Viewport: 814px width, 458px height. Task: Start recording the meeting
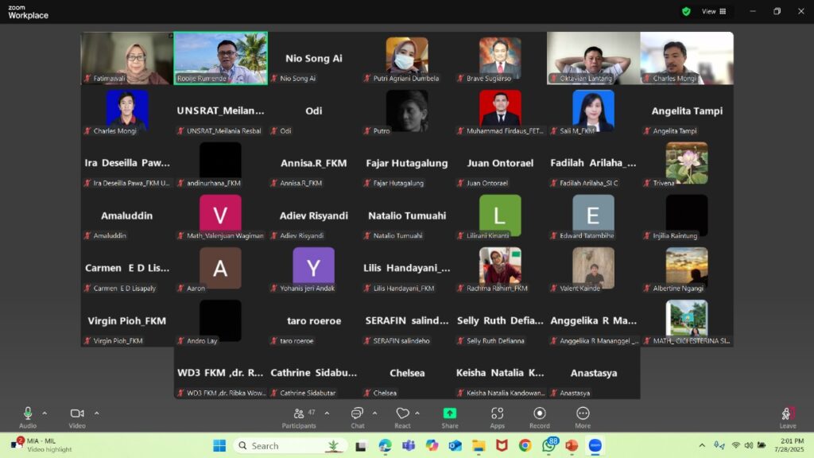(539, 414)
